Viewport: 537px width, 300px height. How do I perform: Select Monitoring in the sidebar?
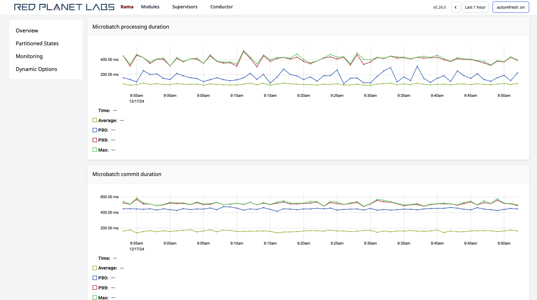tap(29, 56)
